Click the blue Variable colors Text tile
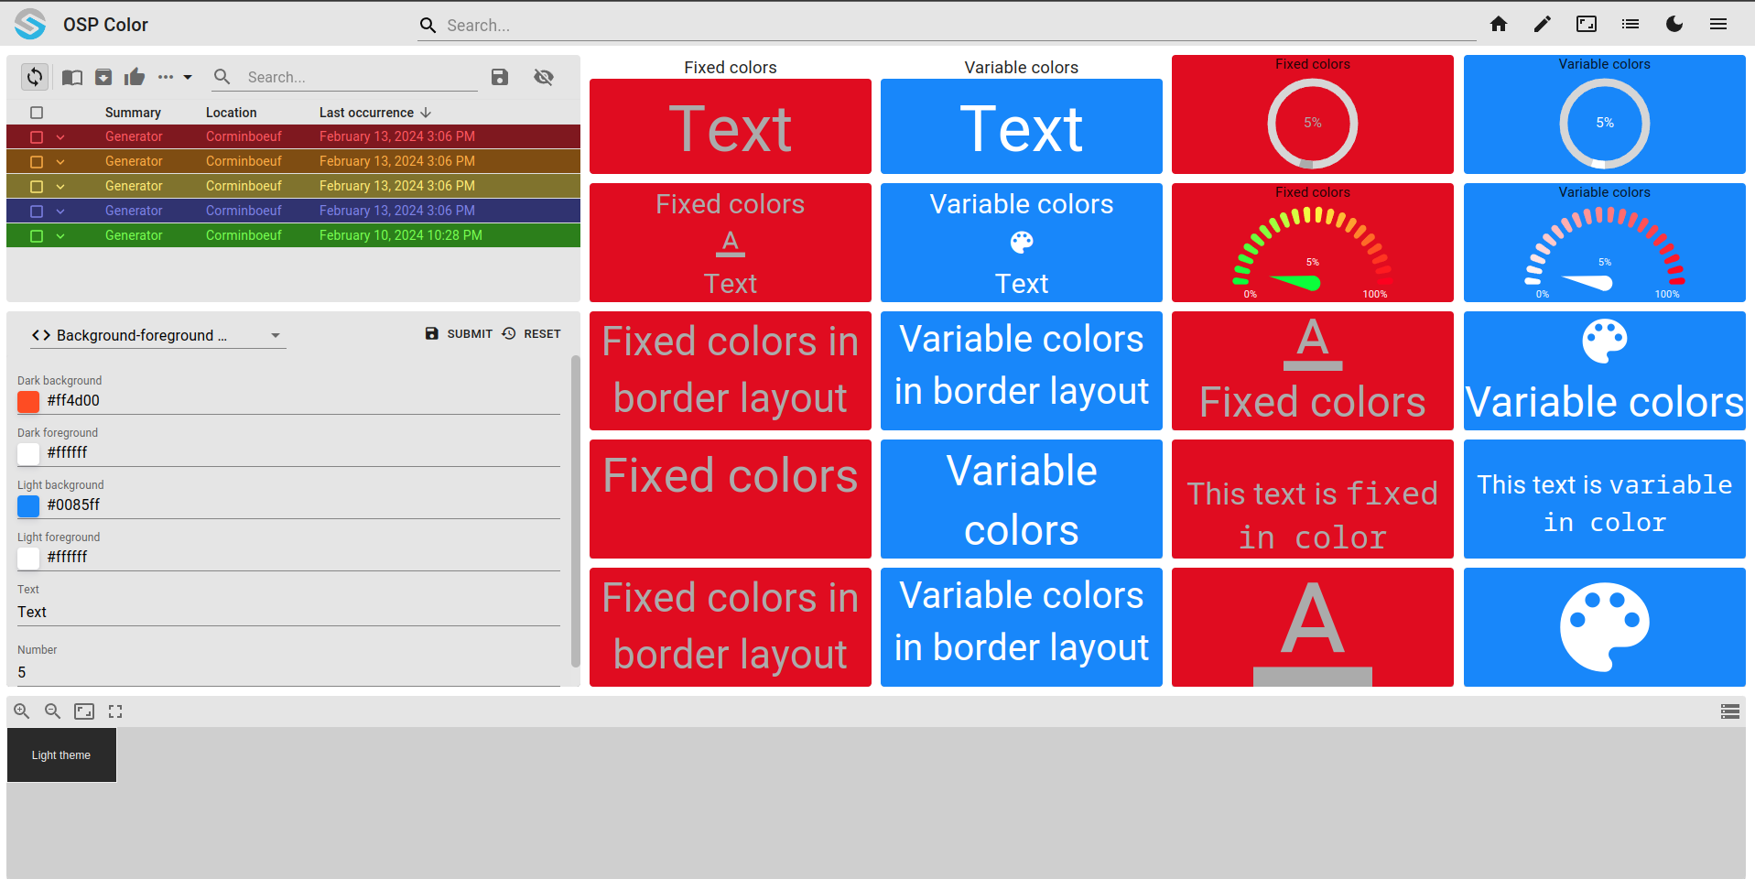The height and width of the screenshot is (890, 1755). coord(1021,126)
